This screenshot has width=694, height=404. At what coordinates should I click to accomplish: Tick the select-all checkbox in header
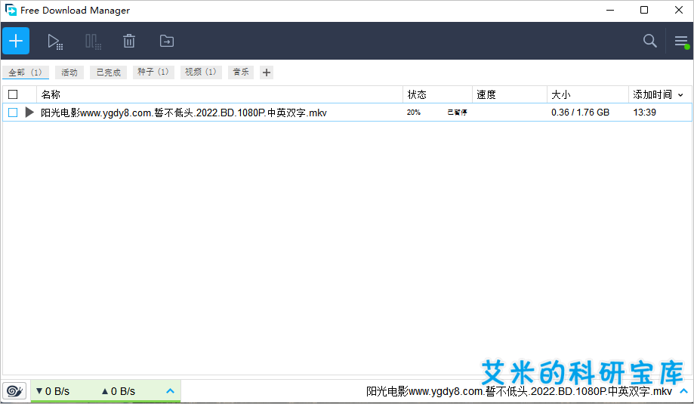pos(13,94)
